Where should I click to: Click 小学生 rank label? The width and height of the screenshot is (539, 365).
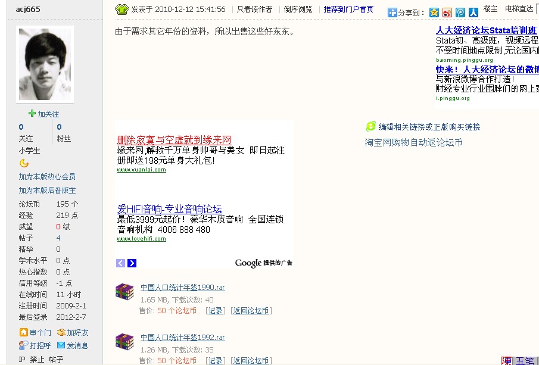(x=29, y=151)
